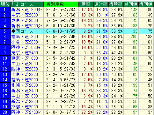Viewport: 154px width, 115px height.
Task: Sort by the 単回値 column header
Action: [x=131, y=4]
